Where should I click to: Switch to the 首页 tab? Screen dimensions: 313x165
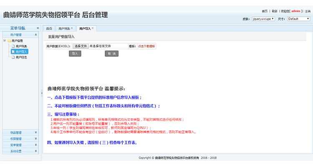49,28
